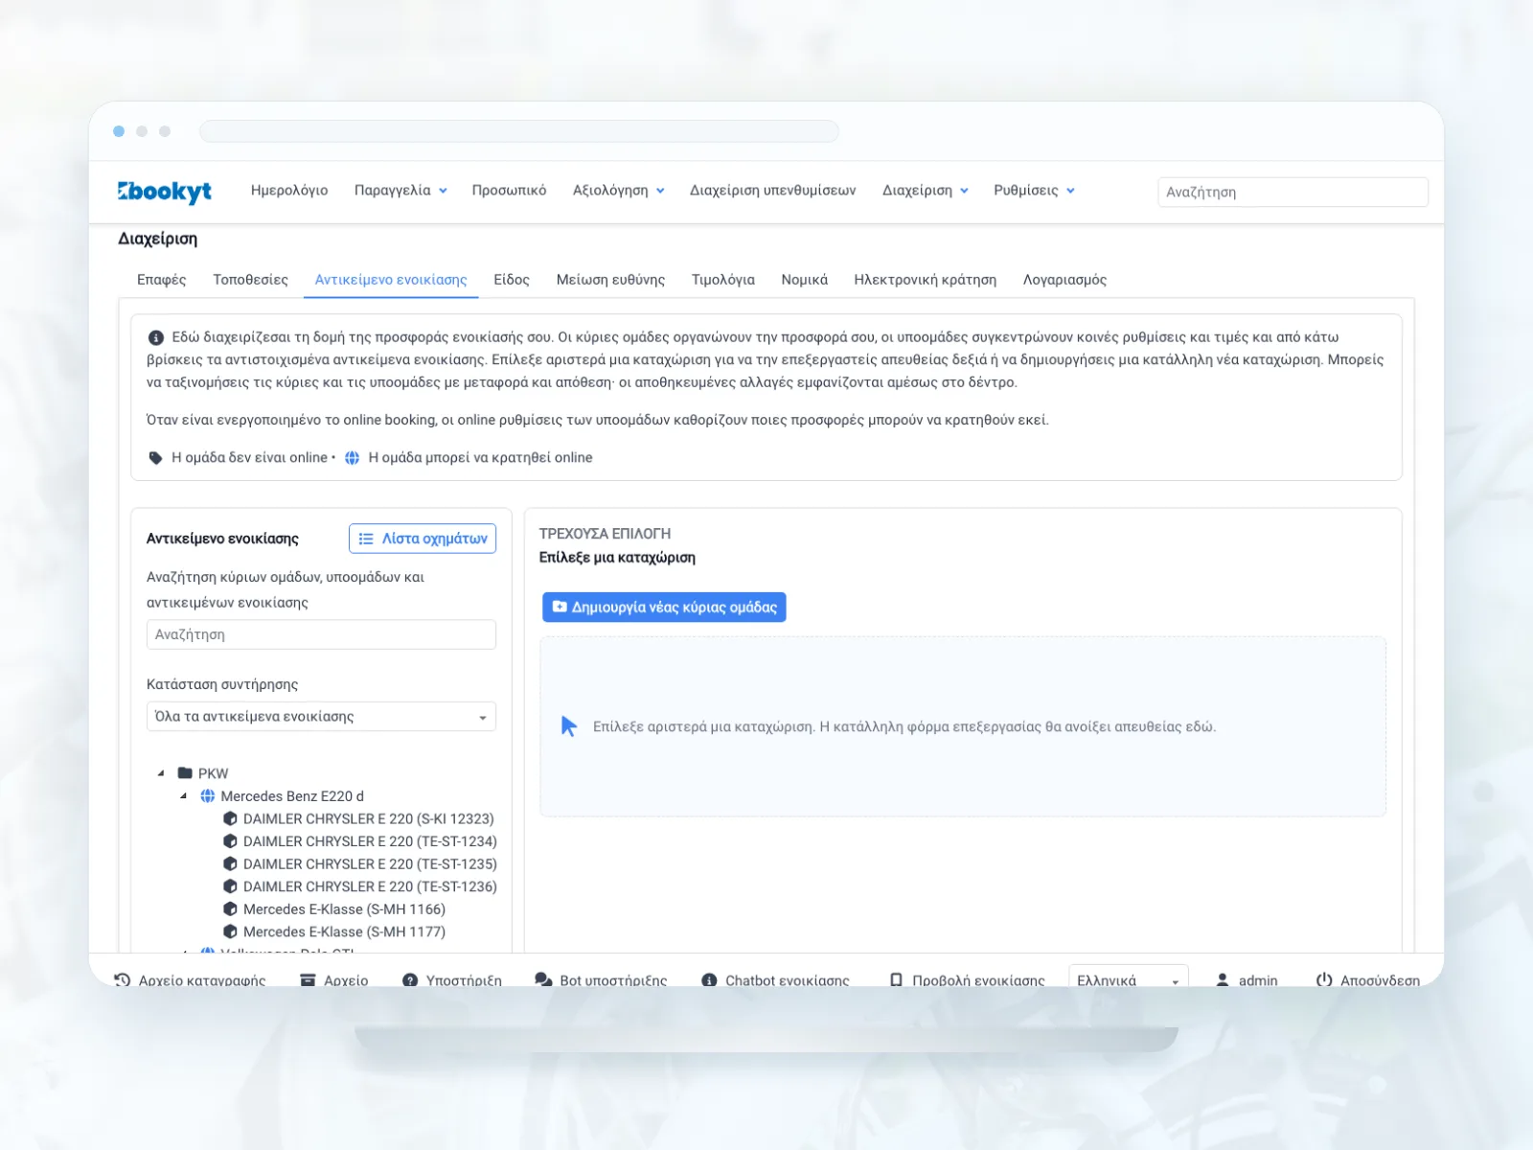Select DAIMLER CHRYSLER E 220 (TE-ST-1234)
The image size is (1533, 1150).
click(370, 841)
